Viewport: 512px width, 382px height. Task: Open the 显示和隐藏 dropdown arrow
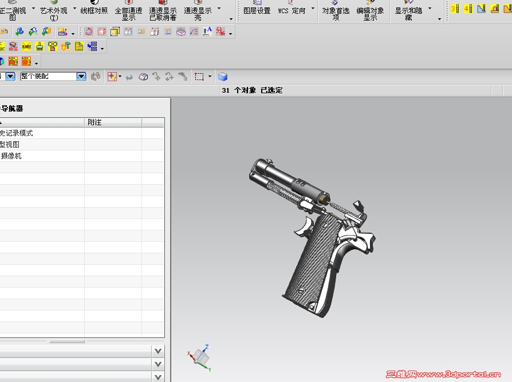(x=430, y=8)
